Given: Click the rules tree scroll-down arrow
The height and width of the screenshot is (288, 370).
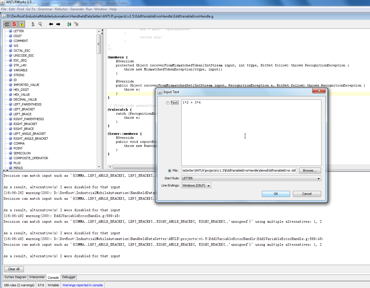Looking at the screenshot, I should [x=99, y=167].
